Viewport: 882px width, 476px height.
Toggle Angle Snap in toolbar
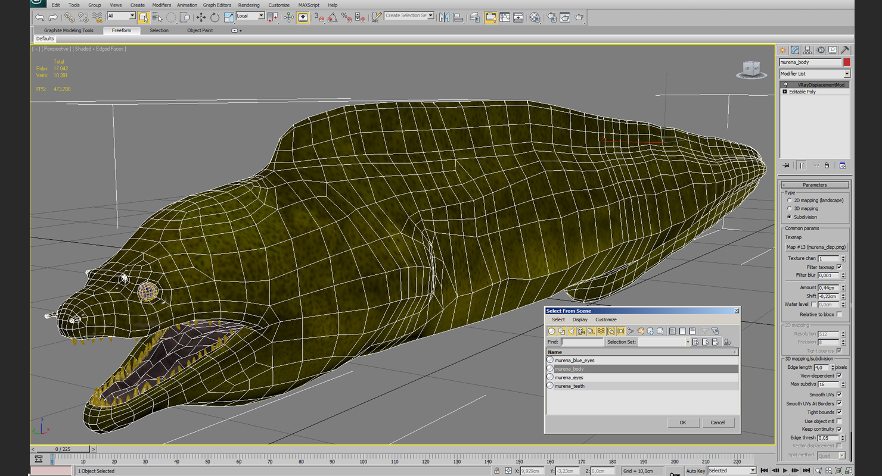(x=333, y=17)
